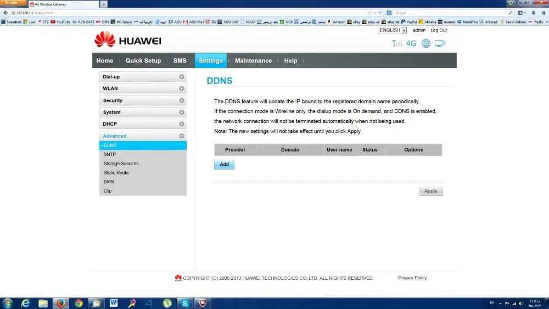549x309 pixels.
Task: Open uTorrent from the taskbar
Action: [x=167, y=303]
